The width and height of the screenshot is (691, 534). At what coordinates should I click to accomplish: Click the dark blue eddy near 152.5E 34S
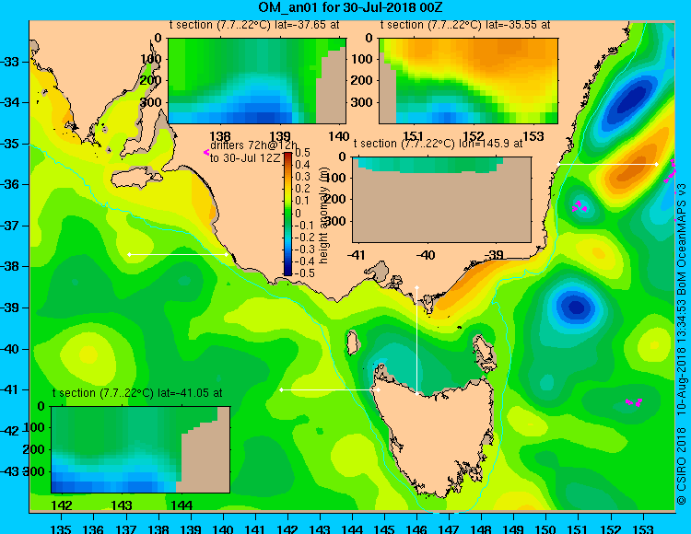pyautogui.click(x=627, y=103)
